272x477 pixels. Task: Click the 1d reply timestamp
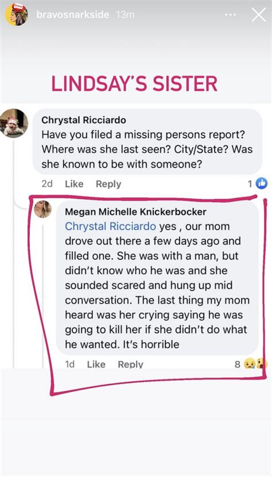pyautogui.click(x=70, y=364)
